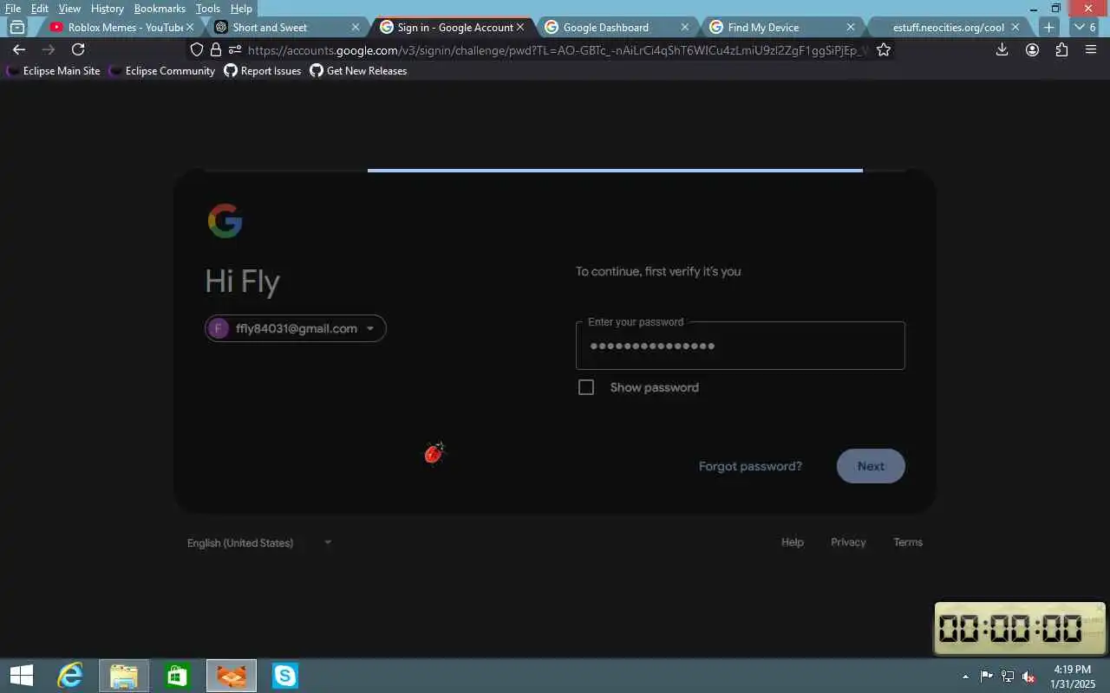The height and width of the screenshot is (693, 1110).
Task: Open the tracking protection shield icon
Action: [197, 49]
